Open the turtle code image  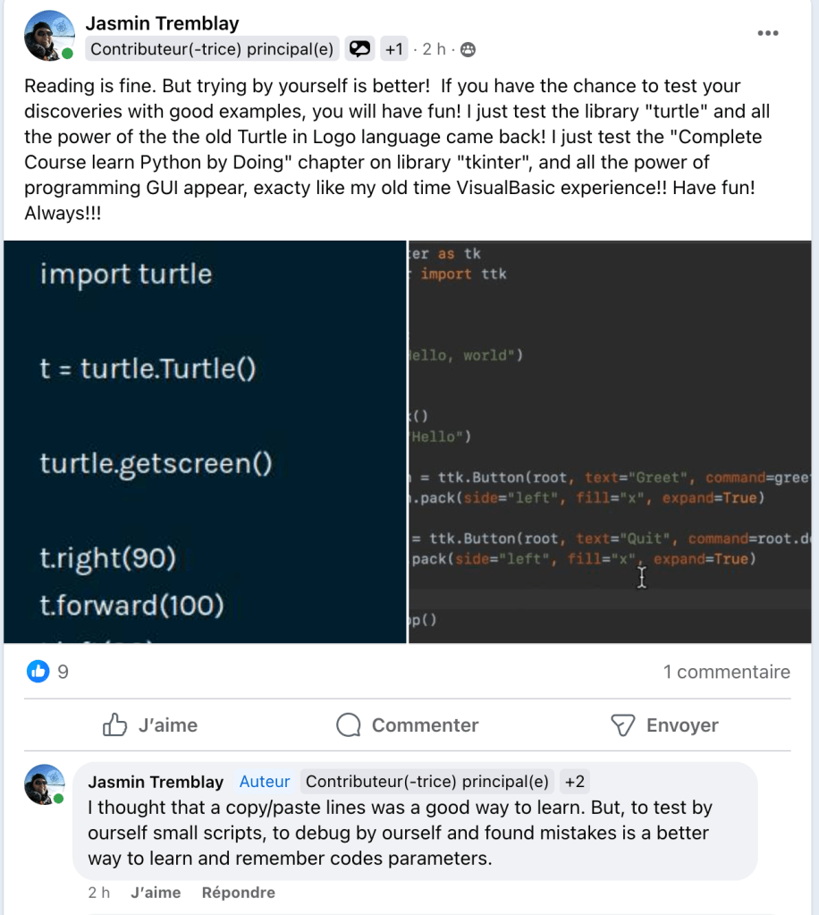coord(205,441)
